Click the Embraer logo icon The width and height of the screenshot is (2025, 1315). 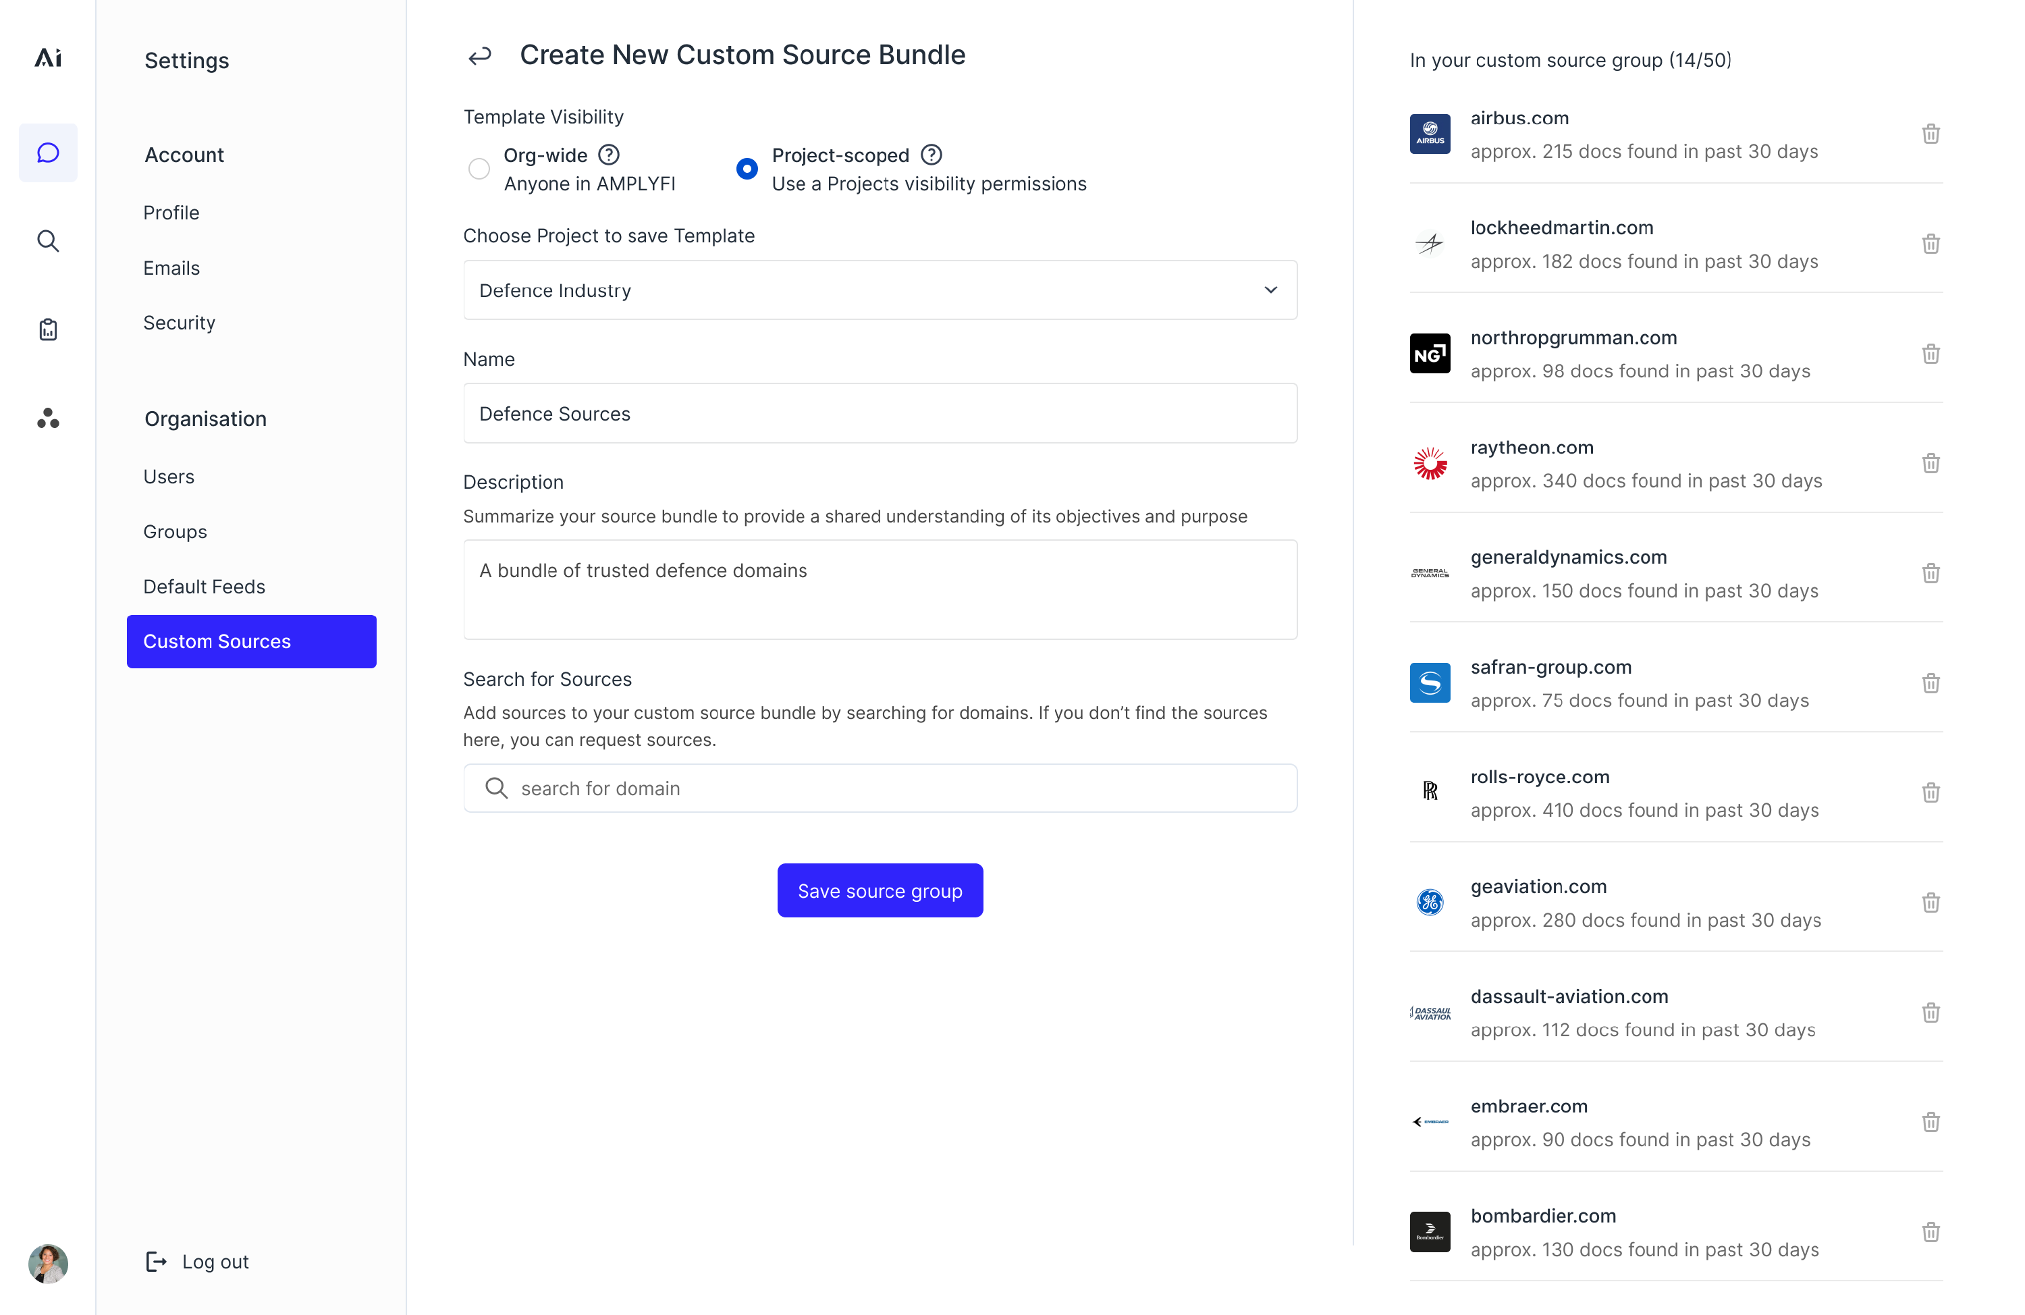click(x=1430, y=1123)
